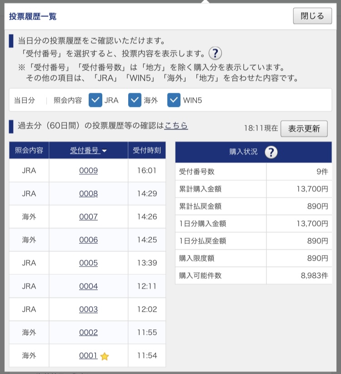Toggle the JRA checkbox

pyautogui.click(x=95, y=101)
